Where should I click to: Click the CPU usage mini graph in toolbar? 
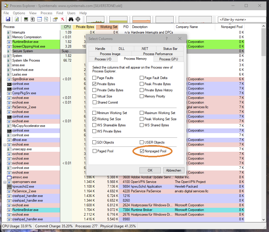pos(95,20)
